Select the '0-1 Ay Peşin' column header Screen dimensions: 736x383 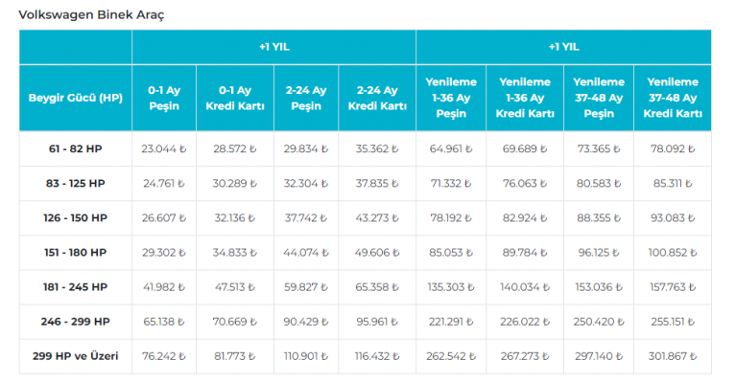point(164,98)
